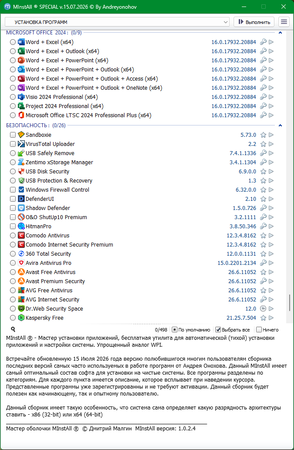Screen dimensions: 294x450
Task: Click the key icon for Word + Excel (x64)
Action: tap(263, 42)
